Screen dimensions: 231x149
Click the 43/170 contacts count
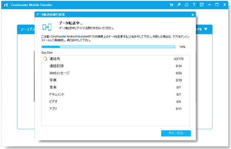point(179,59)
